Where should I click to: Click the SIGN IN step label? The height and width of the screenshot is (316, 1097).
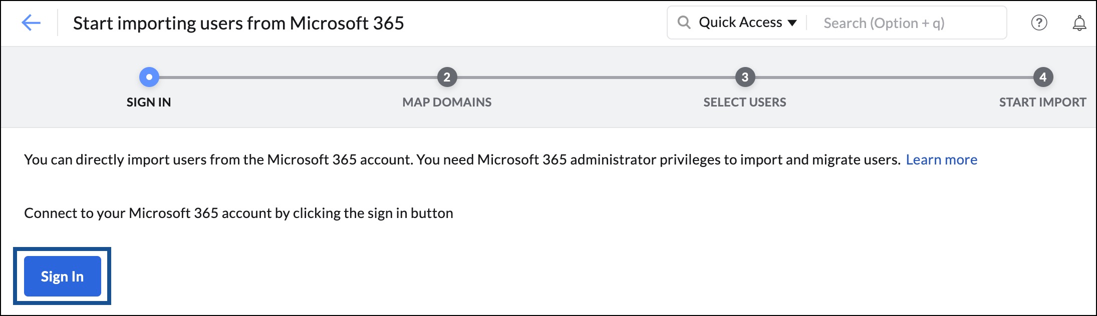(x=149, y=102)
